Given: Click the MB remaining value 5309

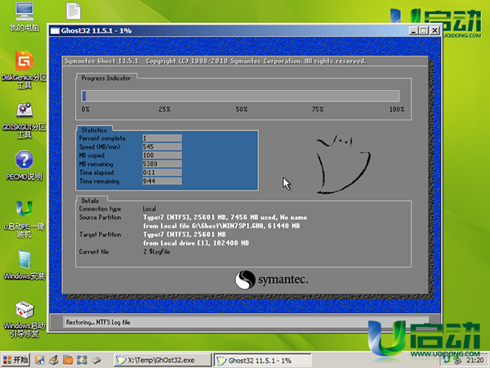Looking at the screenshot, I should click(162, 164).
